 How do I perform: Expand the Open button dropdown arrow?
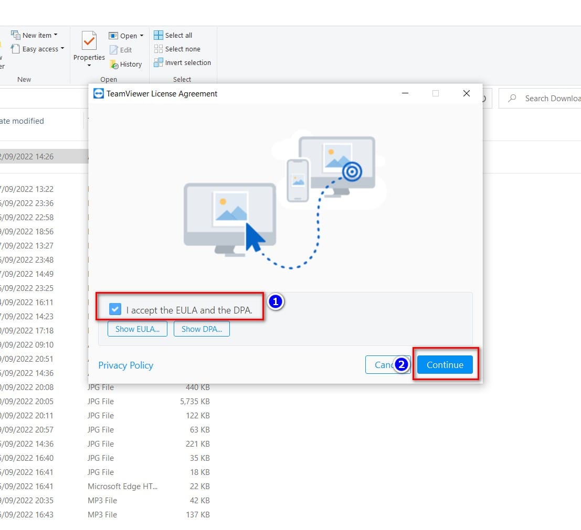[x=142, y=36]
